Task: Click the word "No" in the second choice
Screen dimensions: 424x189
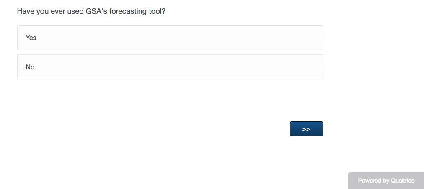Action: pyautogui.click(x=30, y=67)
